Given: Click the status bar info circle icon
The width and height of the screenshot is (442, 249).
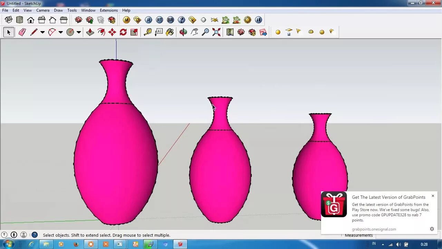Looking at the screenshot, I should pos(14,235).
